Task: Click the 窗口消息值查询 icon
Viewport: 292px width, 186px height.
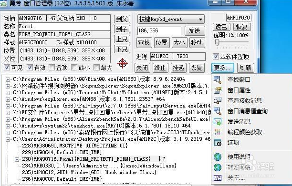Action: tap(217, 111)
